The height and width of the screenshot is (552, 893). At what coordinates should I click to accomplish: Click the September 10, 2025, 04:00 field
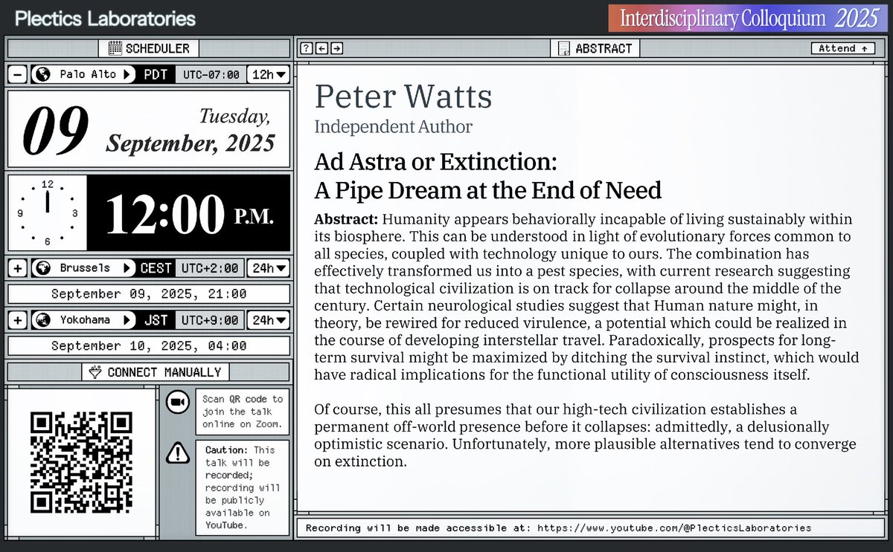149,345
